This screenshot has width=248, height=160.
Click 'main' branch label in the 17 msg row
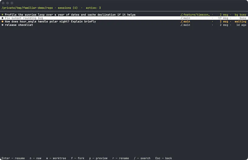point(187,18)
